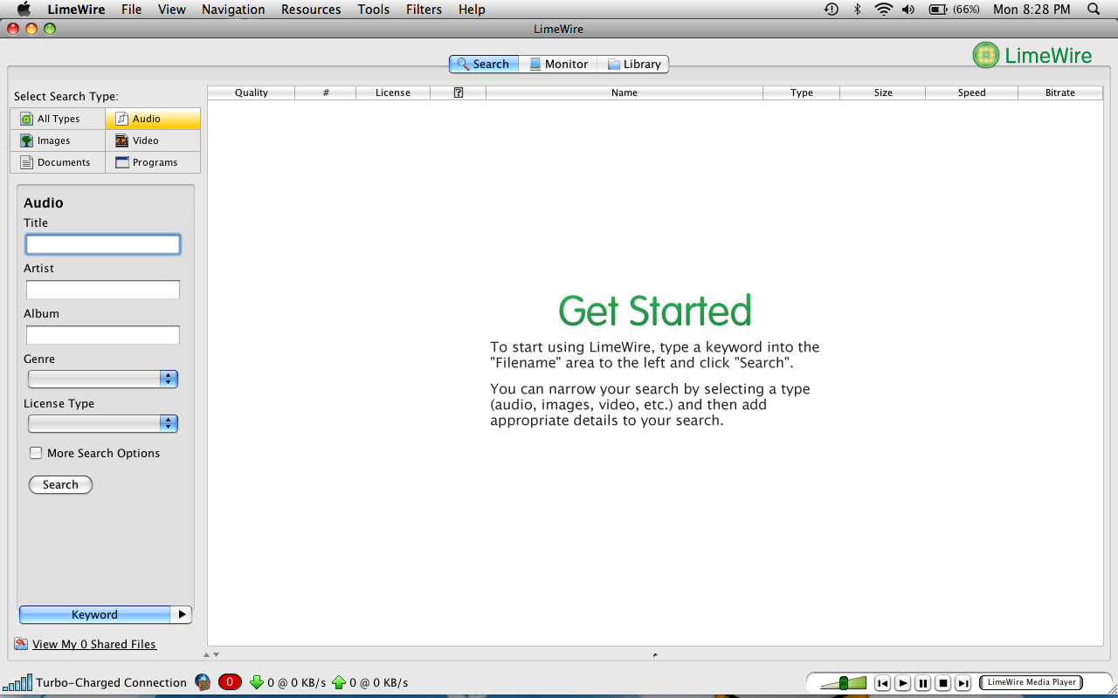Play in LimeWire Media Player
The image size is (1118, 698).
(x=903, y=683)
